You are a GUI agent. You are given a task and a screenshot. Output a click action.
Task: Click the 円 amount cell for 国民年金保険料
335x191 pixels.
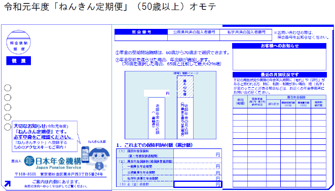point(198,154)
